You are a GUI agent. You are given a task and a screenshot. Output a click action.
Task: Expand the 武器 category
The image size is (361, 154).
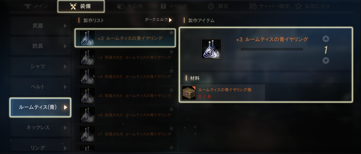point(40,26)
